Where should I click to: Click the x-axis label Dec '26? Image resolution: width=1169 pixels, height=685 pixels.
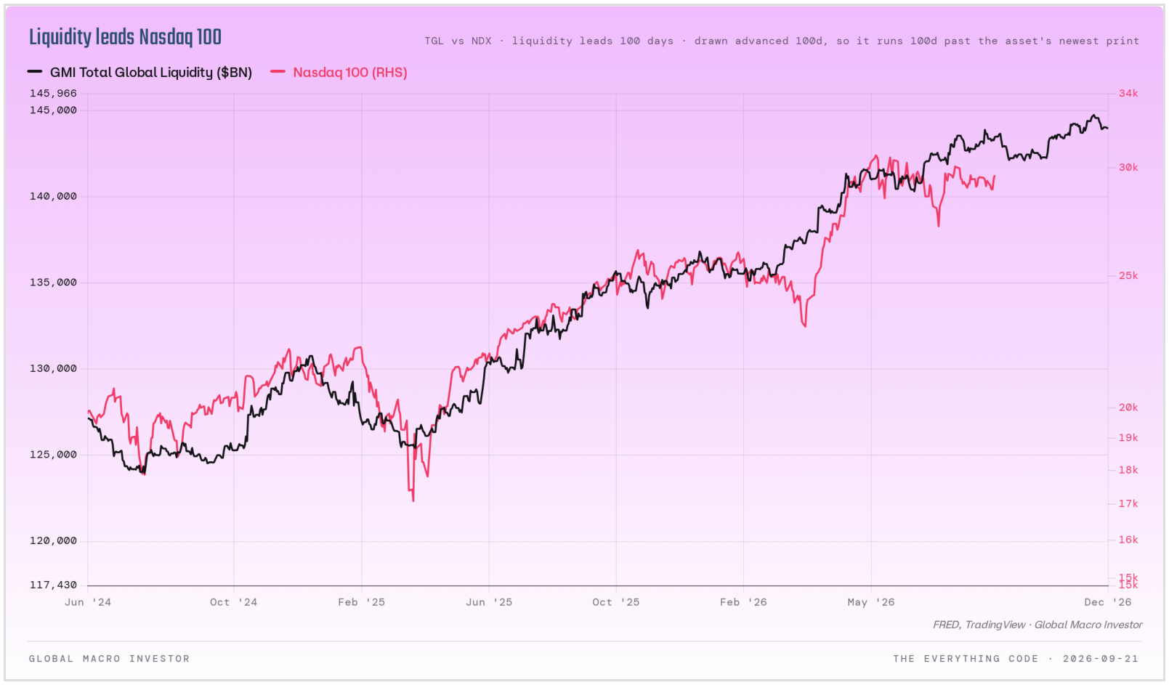coord(1108,602)
